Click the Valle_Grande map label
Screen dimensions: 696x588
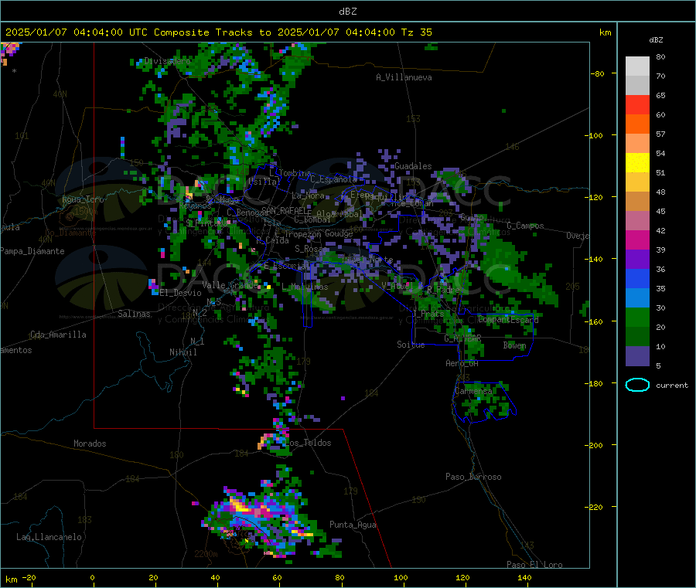pos(230,284)
